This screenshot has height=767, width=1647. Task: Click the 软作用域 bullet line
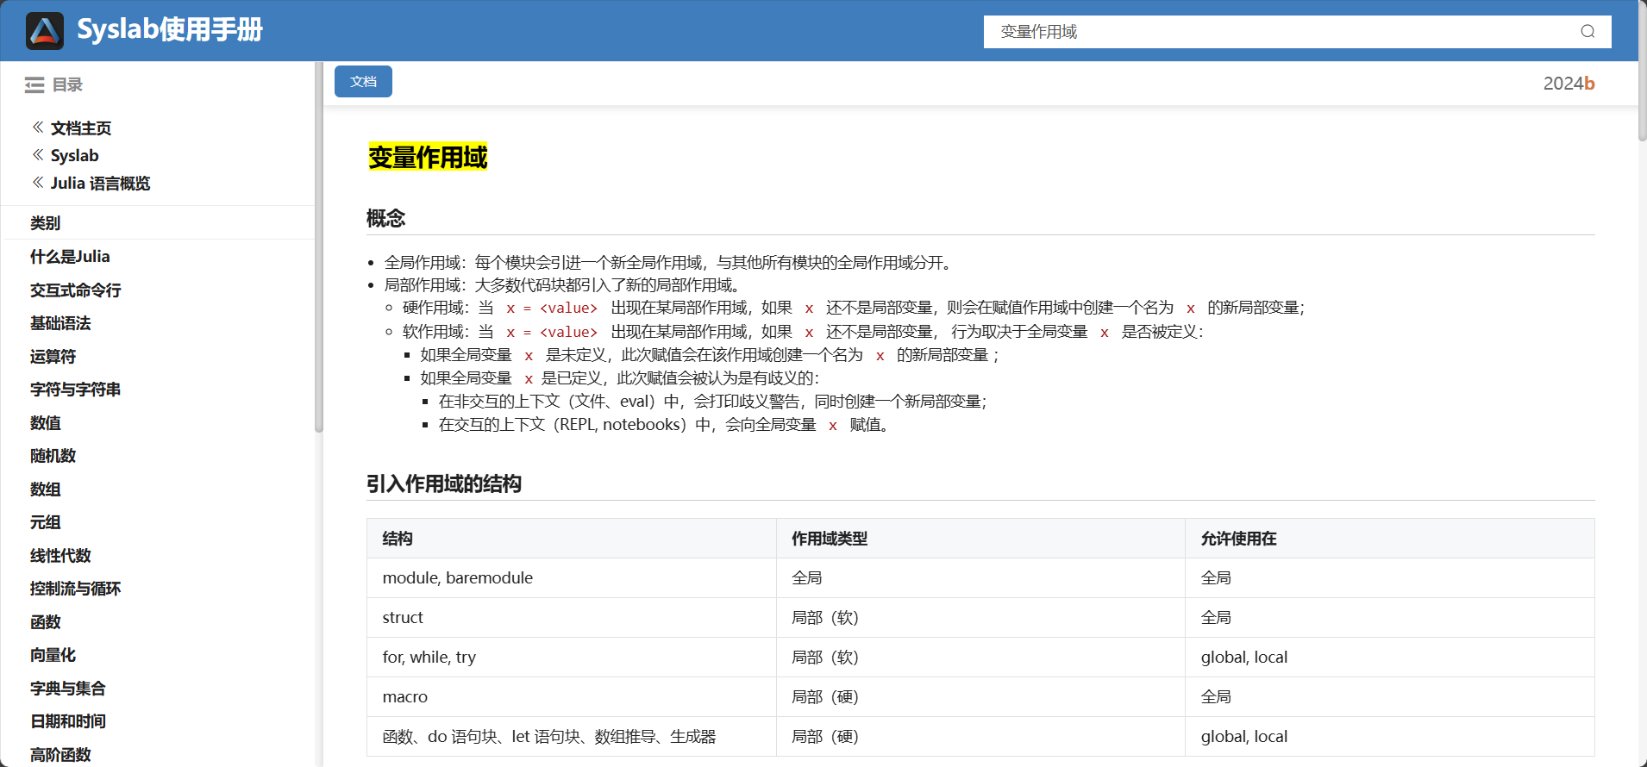pyautogui.click(x=803, y=332)
